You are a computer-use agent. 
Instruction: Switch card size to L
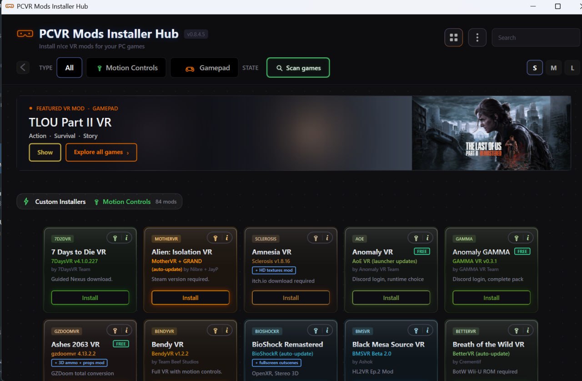[x=572, y=68]
